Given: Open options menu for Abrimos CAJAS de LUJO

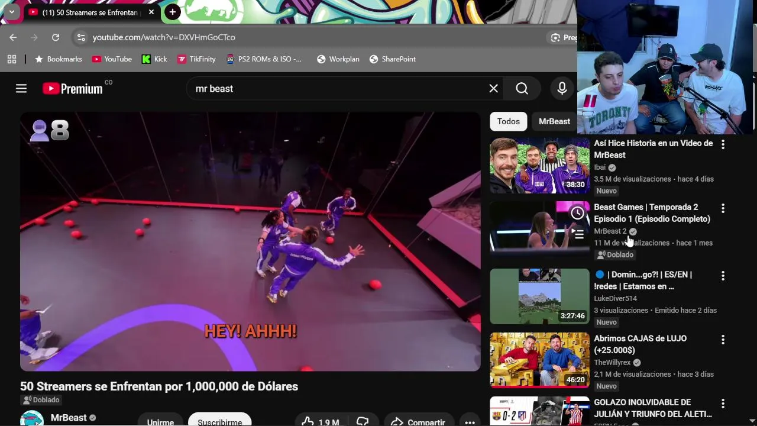Looking at the screenshot, I should pos(723,340).
